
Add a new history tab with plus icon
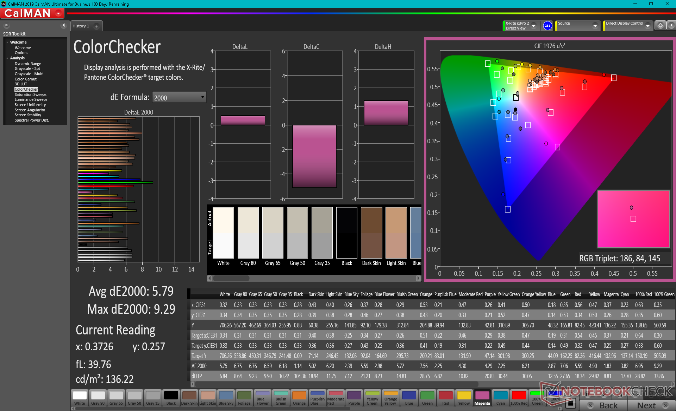click(96, 26)
